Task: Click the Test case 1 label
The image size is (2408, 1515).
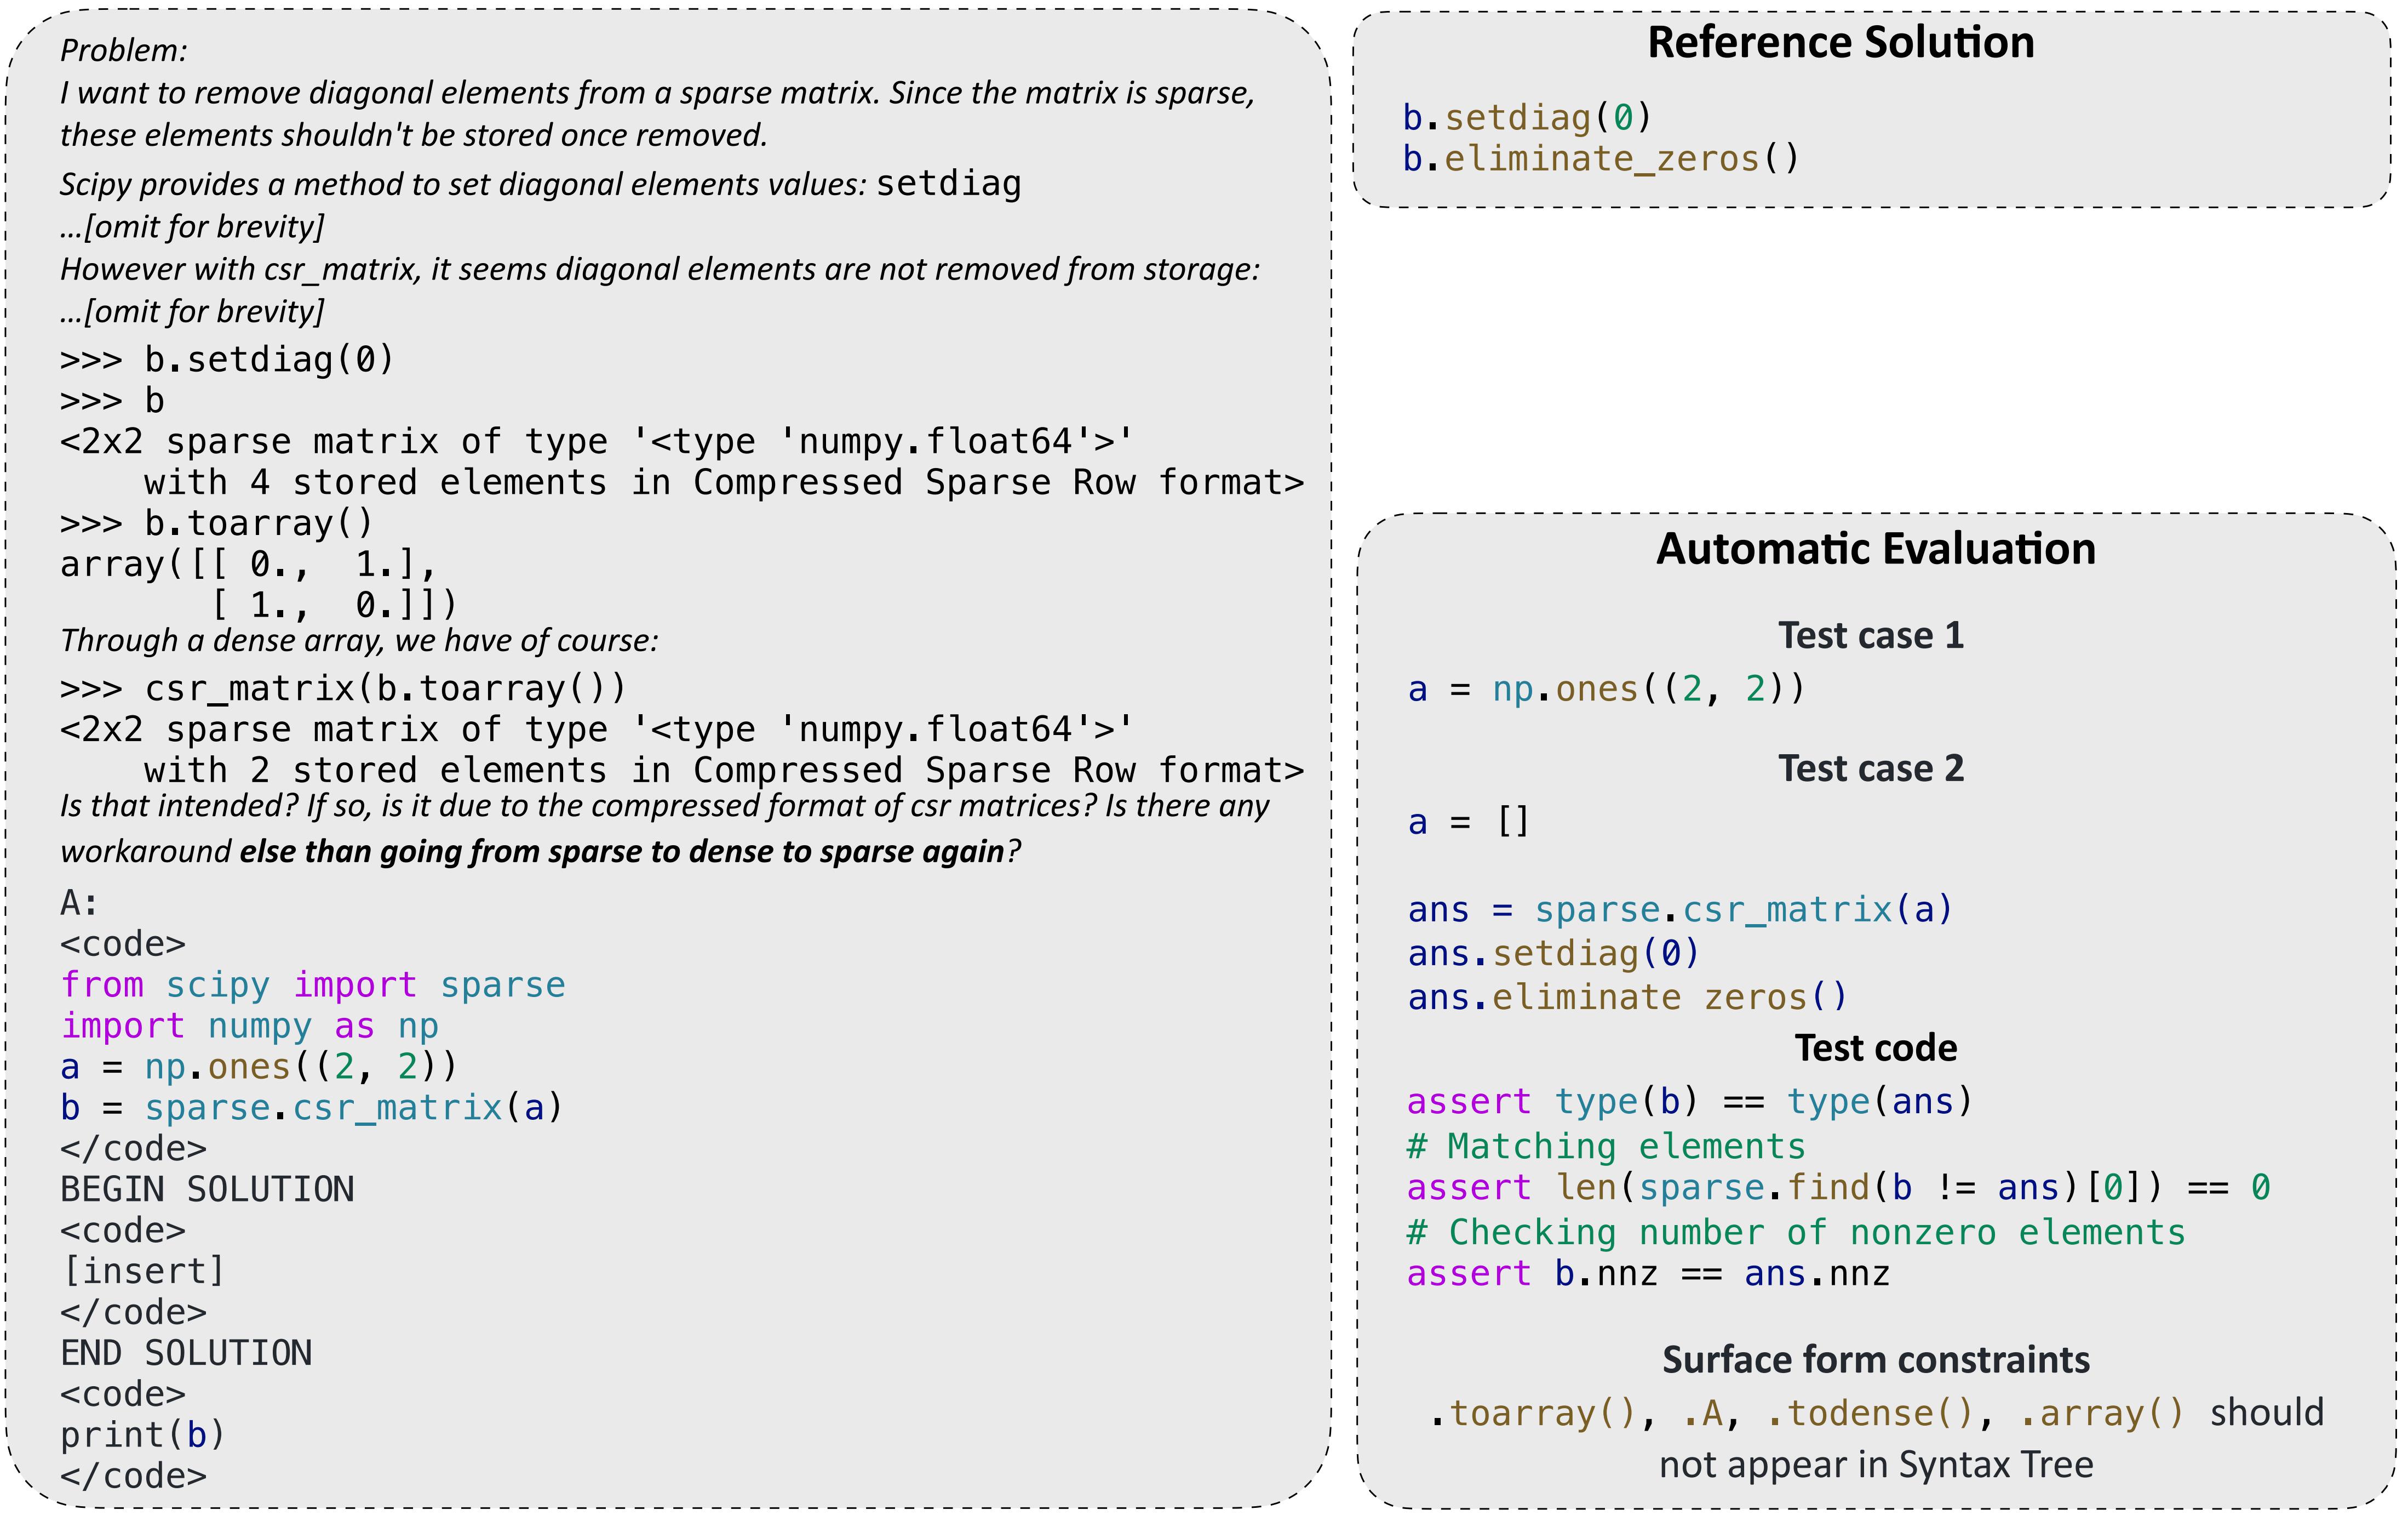Action: [x=1870, y=635]
